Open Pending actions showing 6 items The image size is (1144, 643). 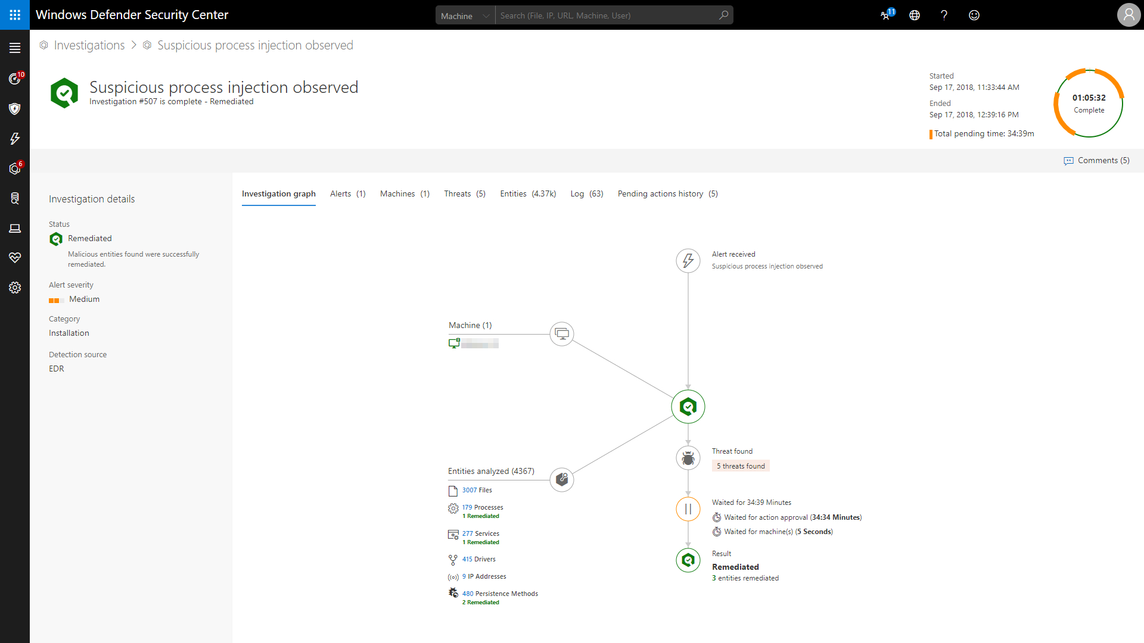(15, 168)
